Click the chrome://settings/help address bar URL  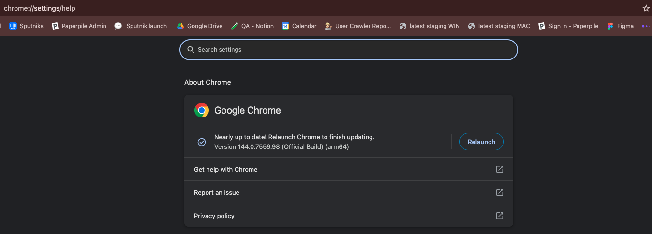click(40, 8)
